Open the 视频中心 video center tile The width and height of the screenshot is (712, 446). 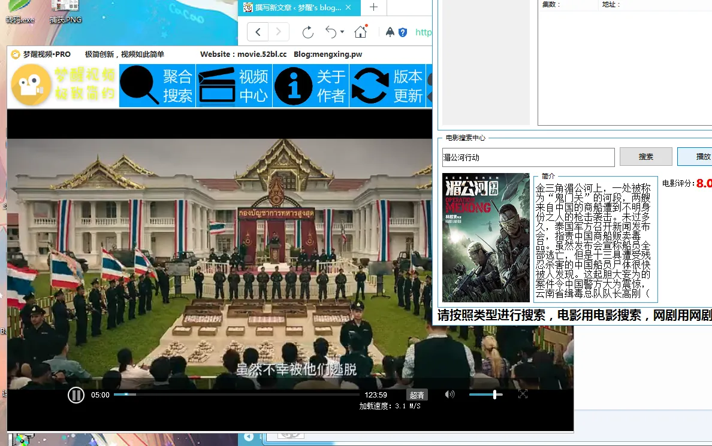click(x=234, y=86)
